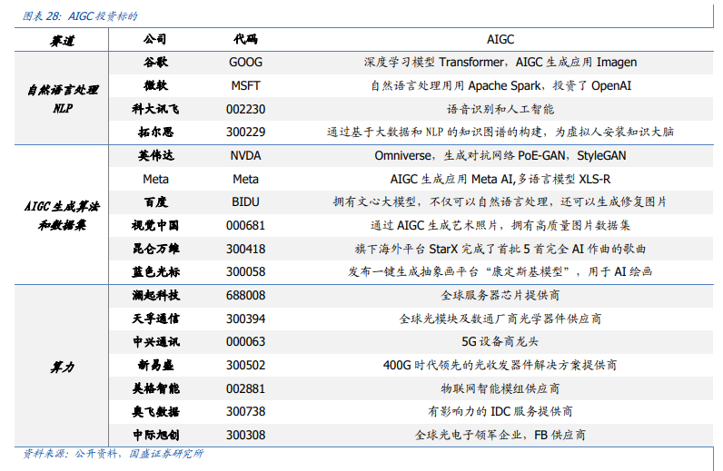Click company name '科大讯飞'
Viewport: 723px width, 471px height.
155,109
